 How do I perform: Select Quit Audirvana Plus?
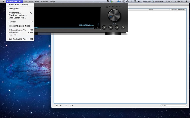18,39
